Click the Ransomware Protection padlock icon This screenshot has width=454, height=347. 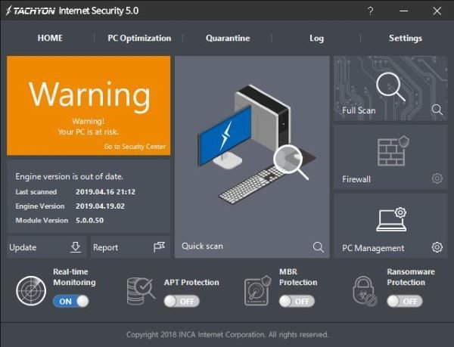(365, 291)
